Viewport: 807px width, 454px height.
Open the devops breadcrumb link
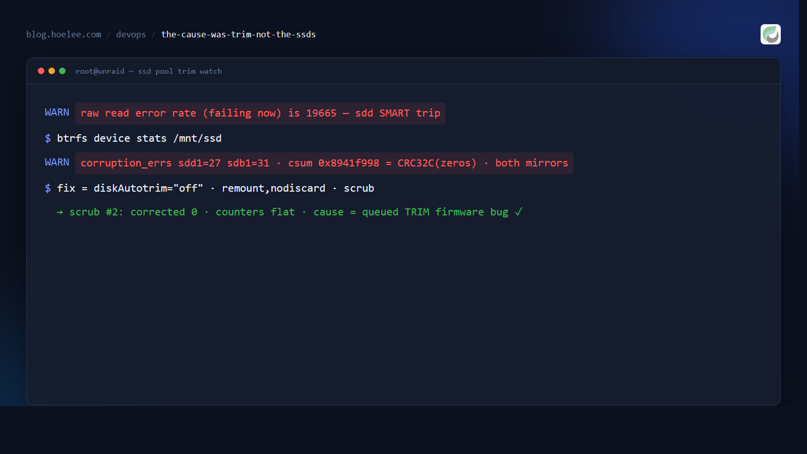[x=131, y=34]
